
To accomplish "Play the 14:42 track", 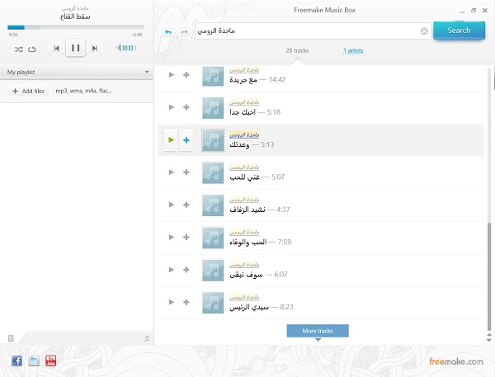I will click(172, 75).
